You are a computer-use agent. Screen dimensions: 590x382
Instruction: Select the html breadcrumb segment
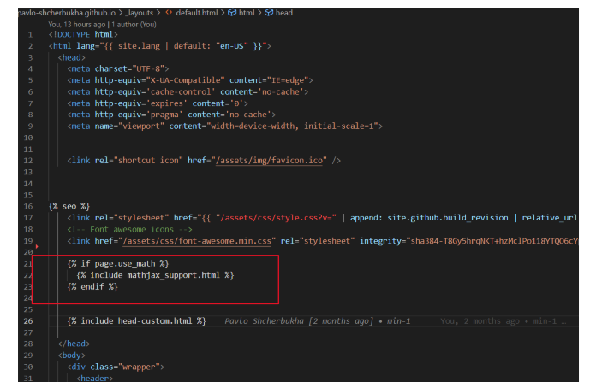(247, 13)
